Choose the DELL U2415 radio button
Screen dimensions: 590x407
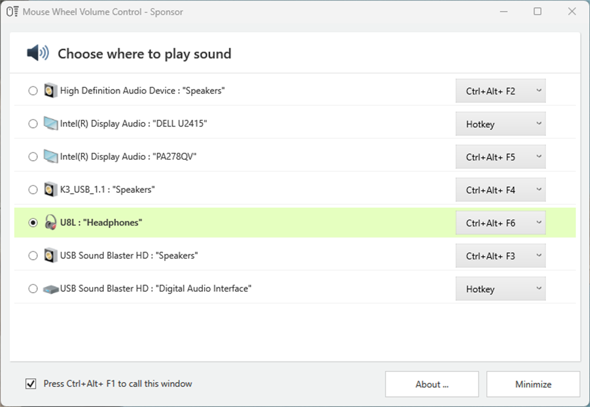(x=33, y=124)
